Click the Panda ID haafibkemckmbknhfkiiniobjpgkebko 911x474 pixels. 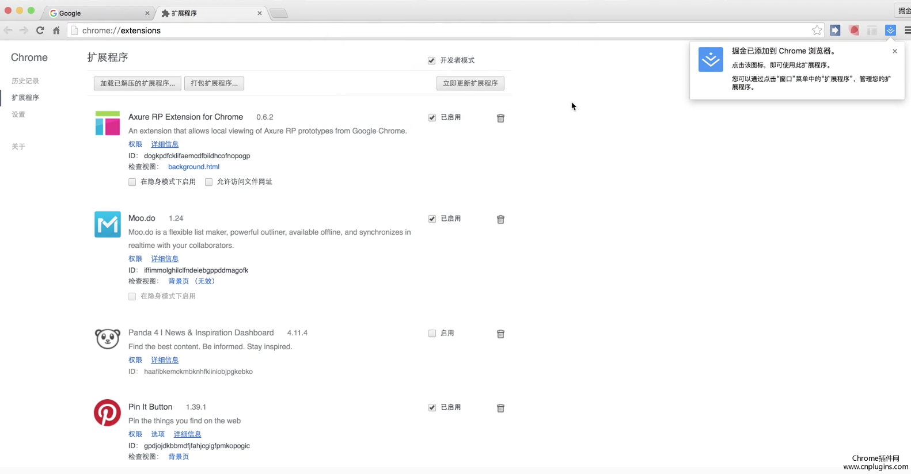pyautogui.click(x=199, y=372)
